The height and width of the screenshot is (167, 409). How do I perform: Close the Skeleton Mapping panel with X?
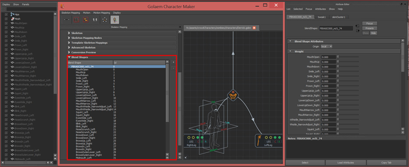[180, 27]
